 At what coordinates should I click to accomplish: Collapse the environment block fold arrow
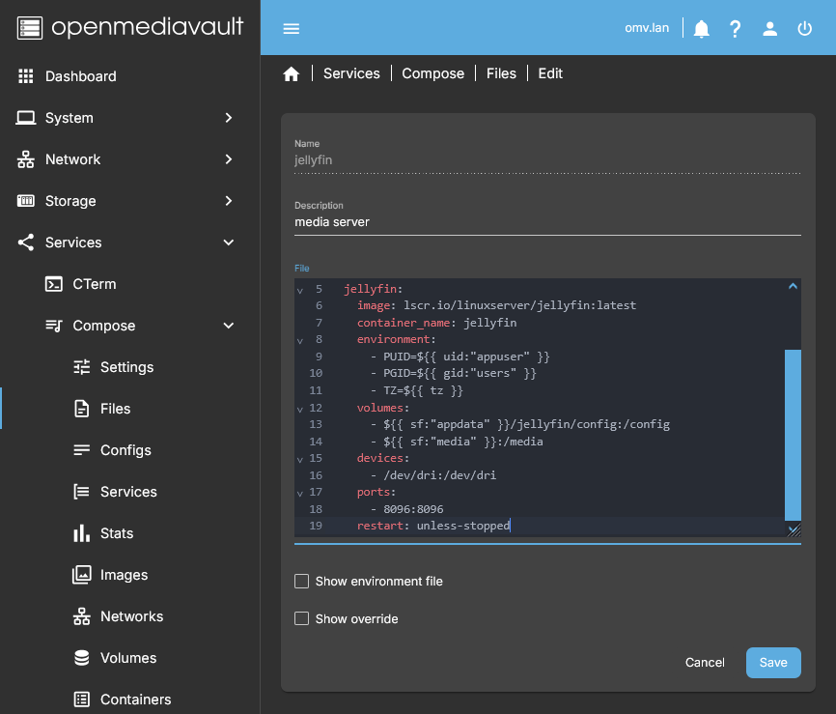(x=300, y=340)
